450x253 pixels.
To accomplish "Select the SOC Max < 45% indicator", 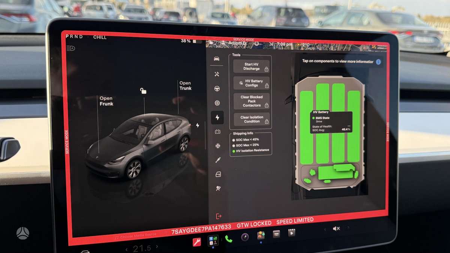I will (246, 139).
